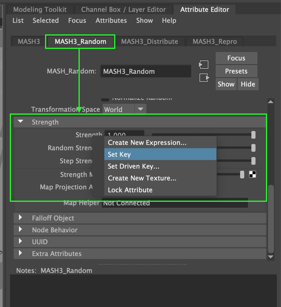
Task: Click the MASH_Random name input field
Action: 146,71
